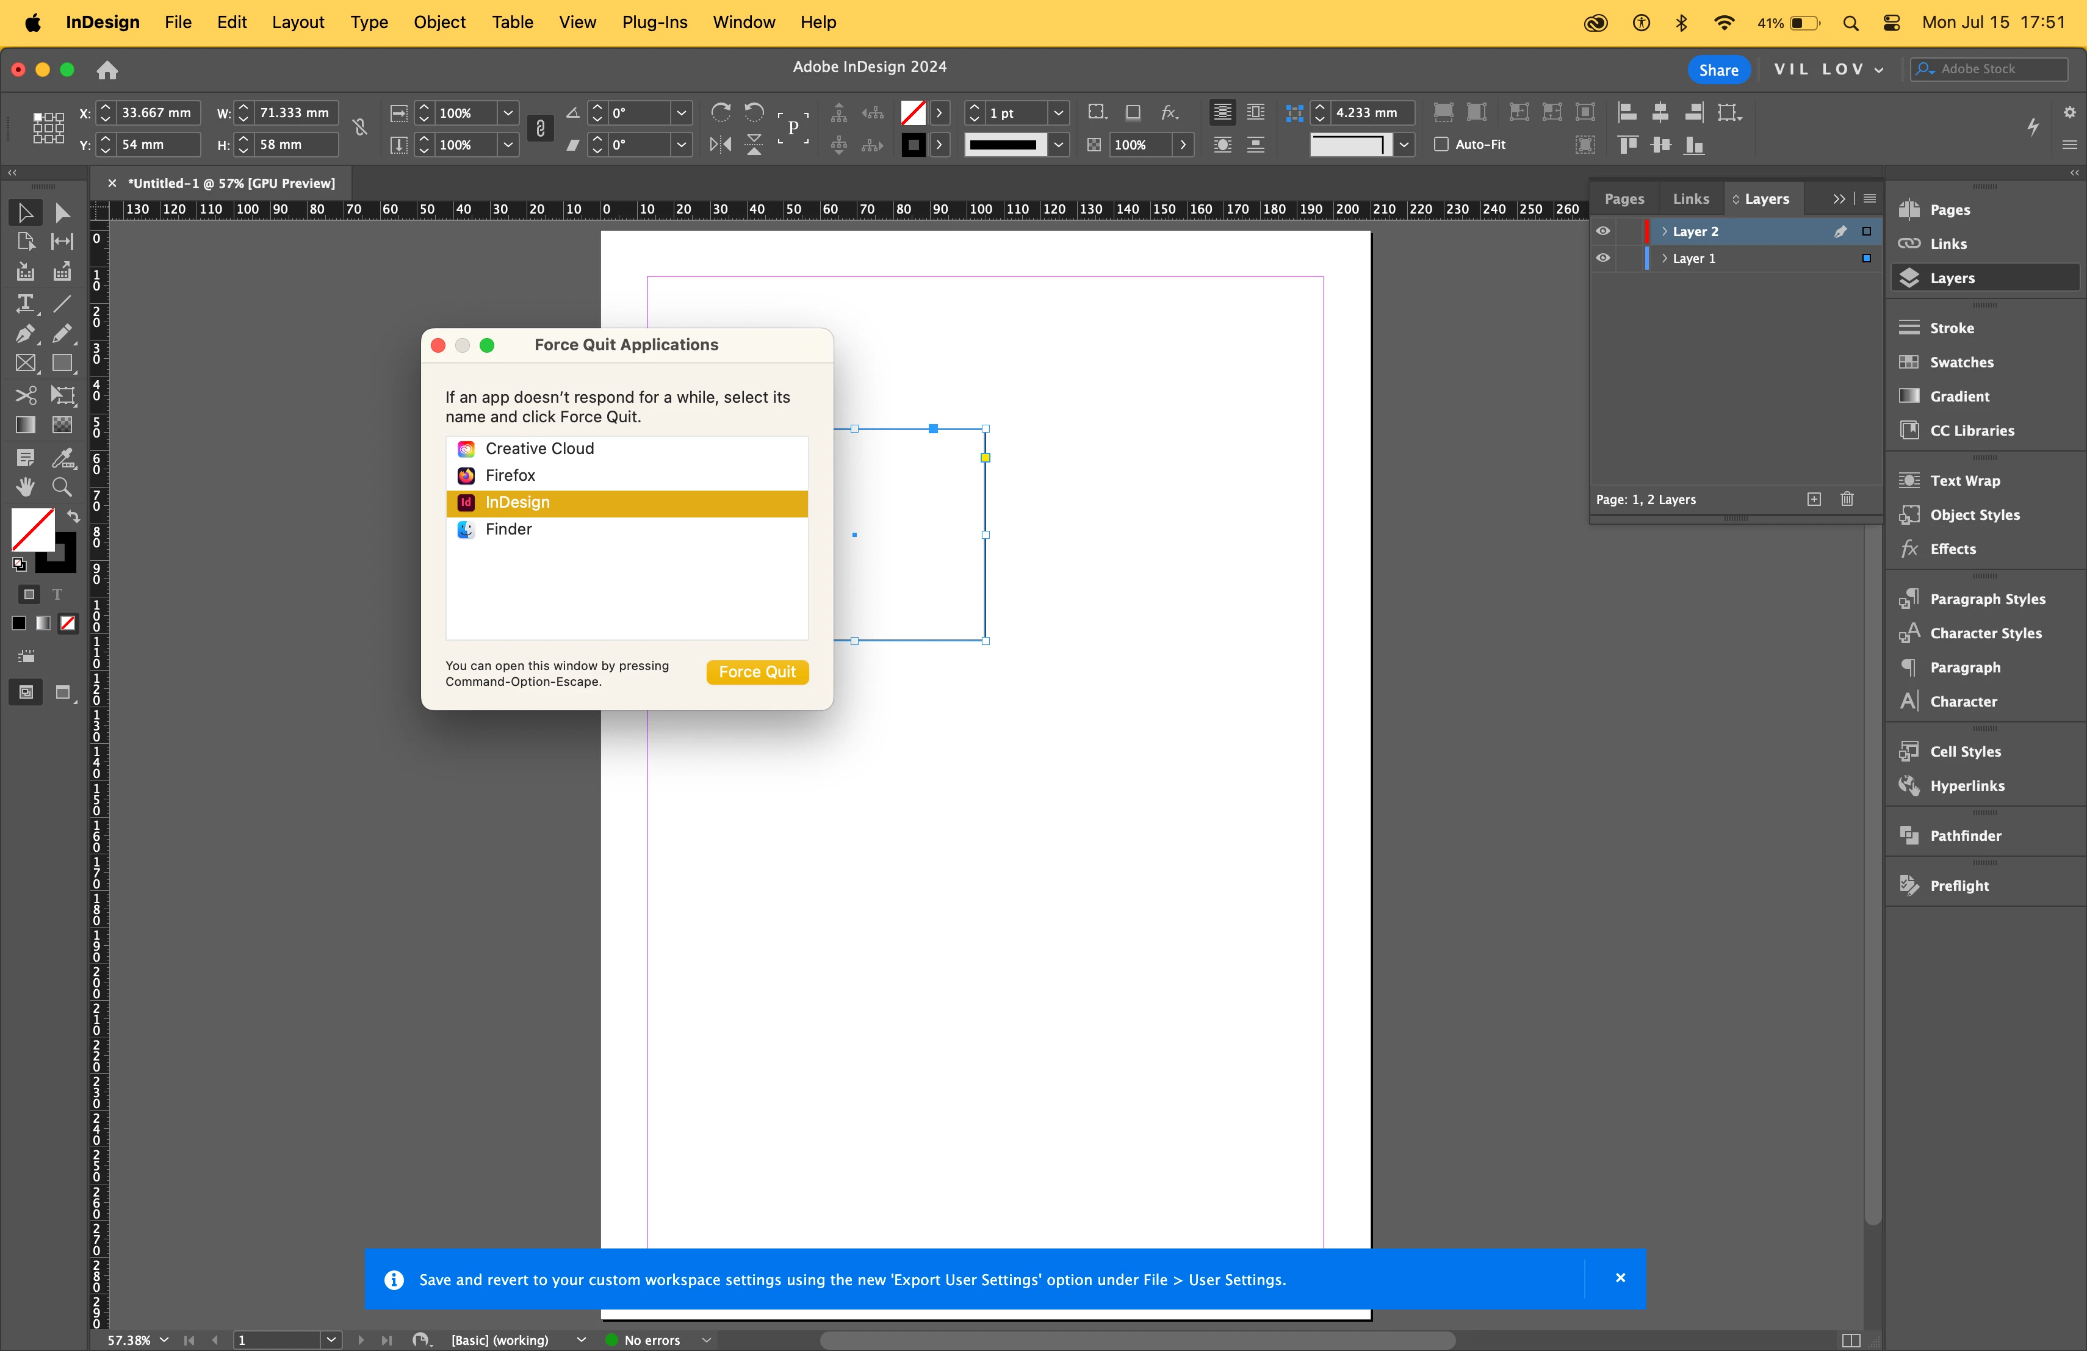
Task: Select the Scissors tool
Action: pos(24,395)
